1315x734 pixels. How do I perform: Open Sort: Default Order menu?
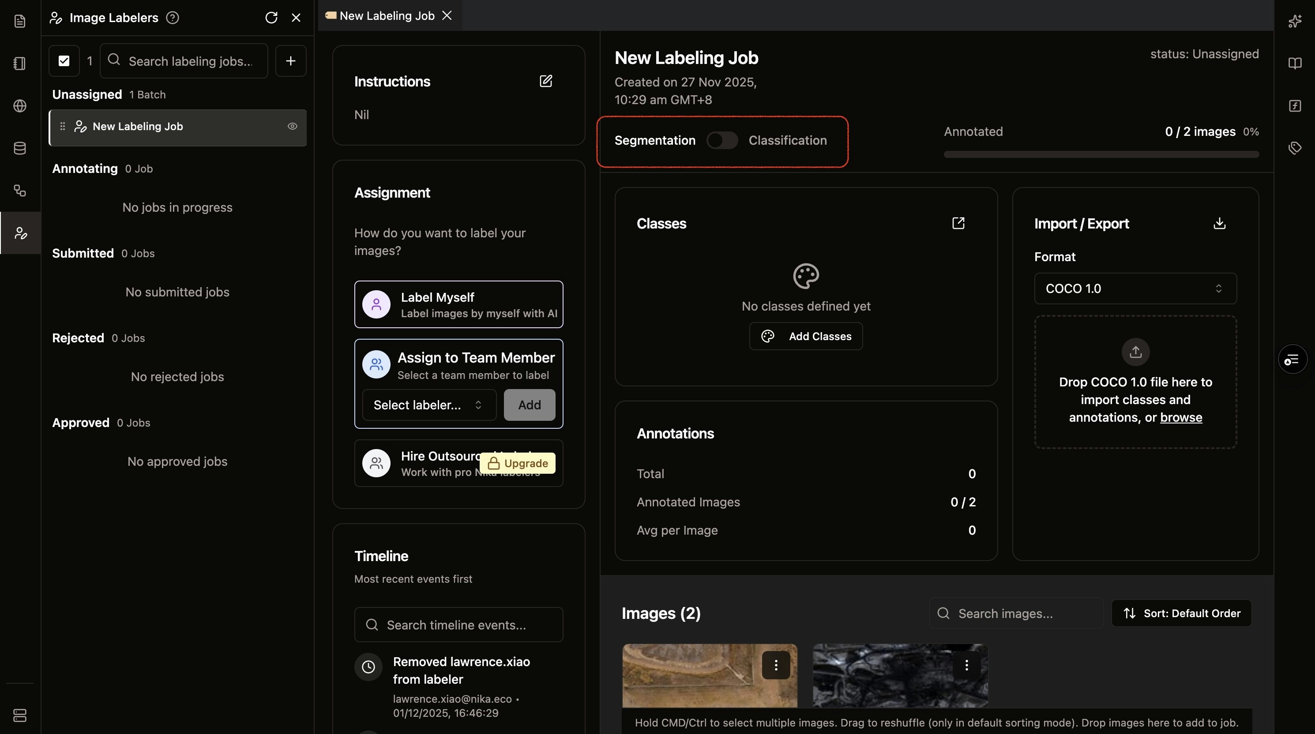point(1181,613)
